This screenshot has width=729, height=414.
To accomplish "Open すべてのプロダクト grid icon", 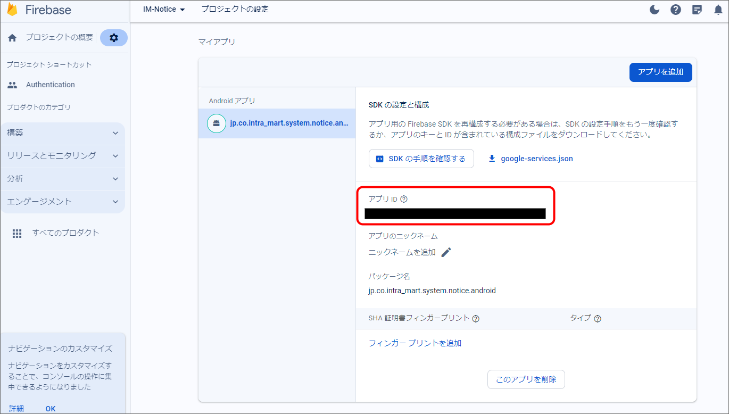I will [x=17, y=233].
